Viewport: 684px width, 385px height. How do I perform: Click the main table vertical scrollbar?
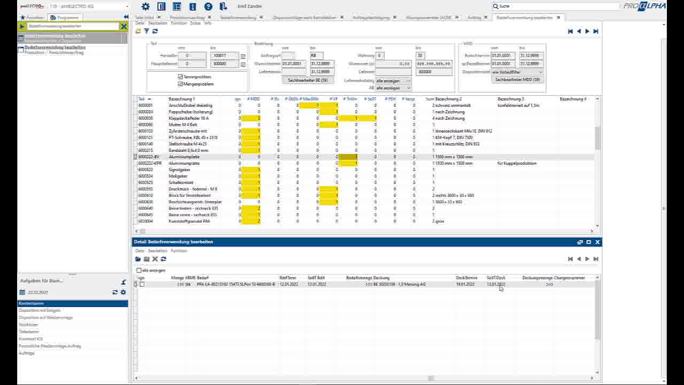(597, 139)
